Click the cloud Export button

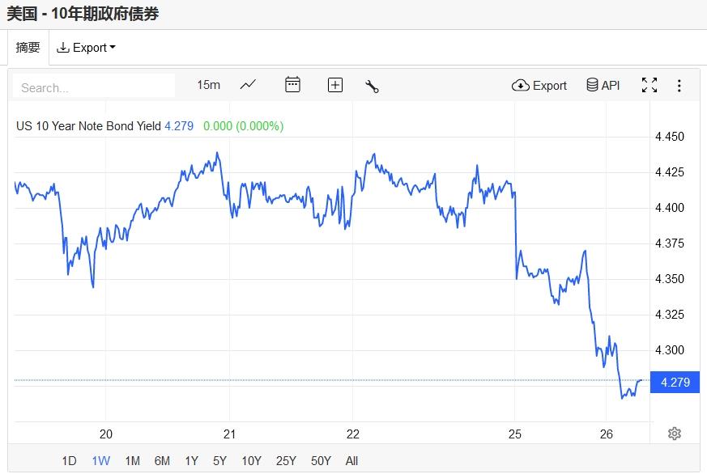539,85
